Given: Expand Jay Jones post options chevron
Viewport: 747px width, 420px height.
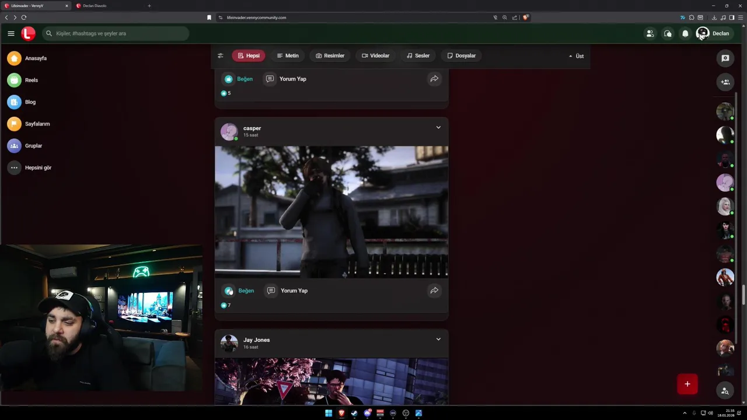Looking at the screenshot, I should (438, 339).
